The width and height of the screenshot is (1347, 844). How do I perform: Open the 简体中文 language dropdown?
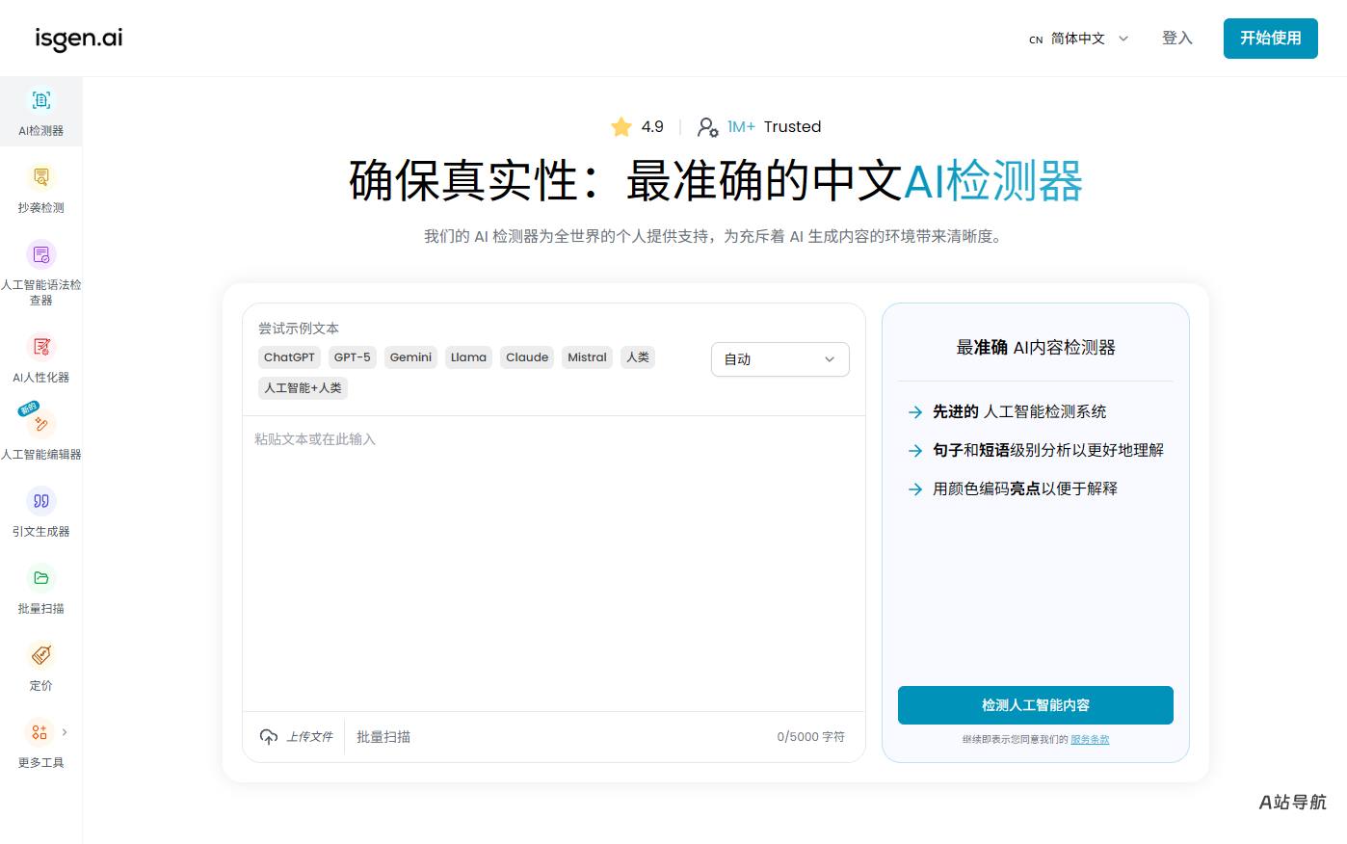pos(1079,39)
